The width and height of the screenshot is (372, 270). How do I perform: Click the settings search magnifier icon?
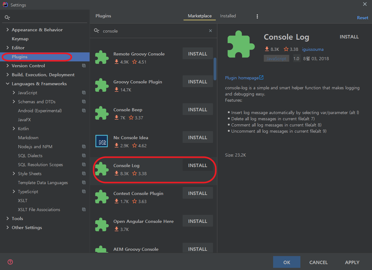[7, 18]
